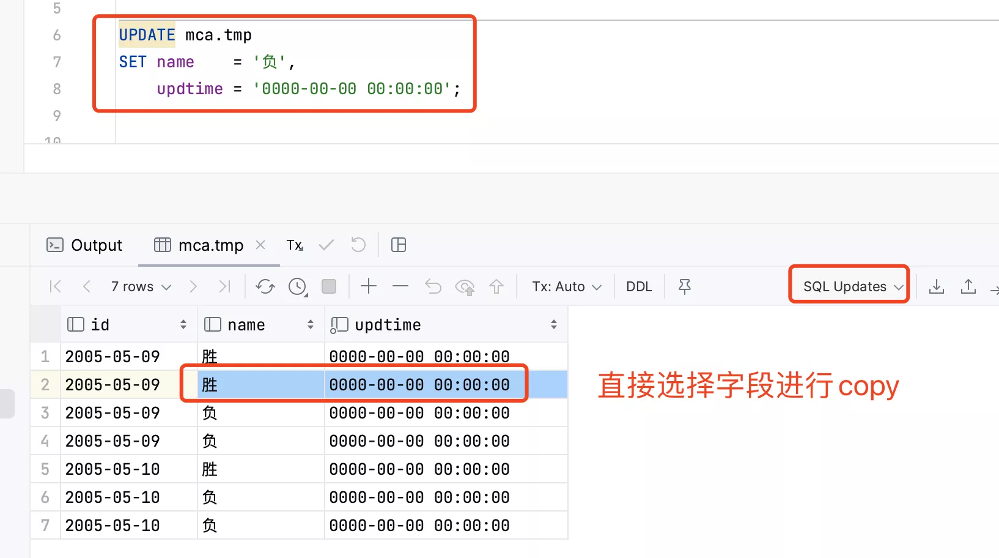The height and width of the screenshot is (558, 999).
Task: Close the mca.tmp tab
Action: 260,245
